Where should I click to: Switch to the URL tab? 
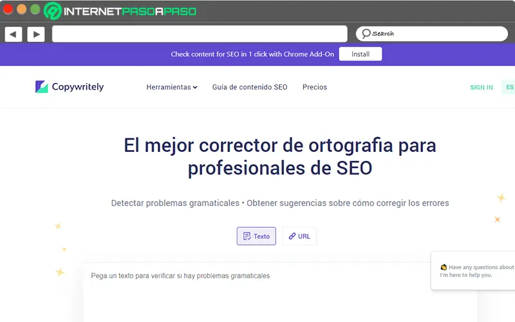[x=299, y=236]
